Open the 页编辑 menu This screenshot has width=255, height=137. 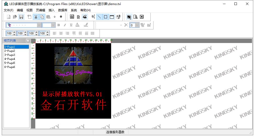click(41, 10)
